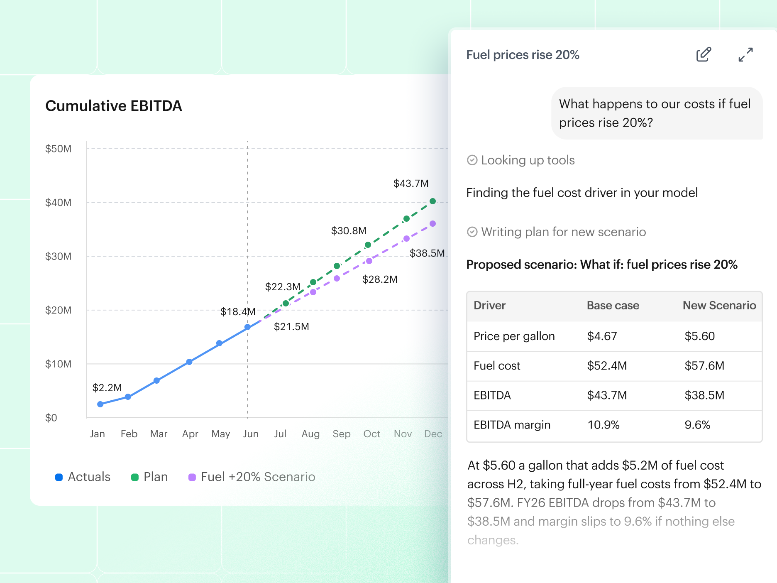
Task: Select the Driver column header
Action: (489, 306)
